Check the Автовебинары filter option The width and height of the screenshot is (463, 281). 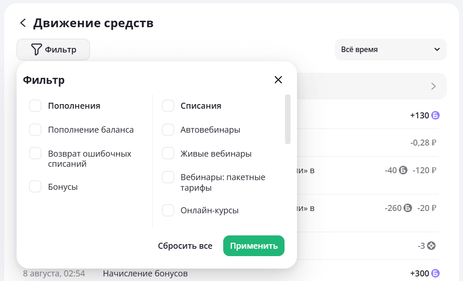tap(168, 130)
